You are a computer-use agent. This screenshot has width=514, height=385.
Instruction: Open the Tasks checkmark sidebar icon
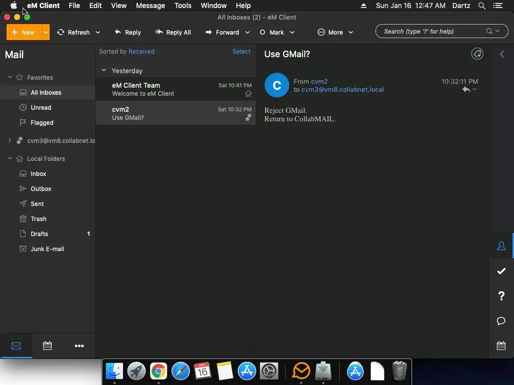[501, 271]
